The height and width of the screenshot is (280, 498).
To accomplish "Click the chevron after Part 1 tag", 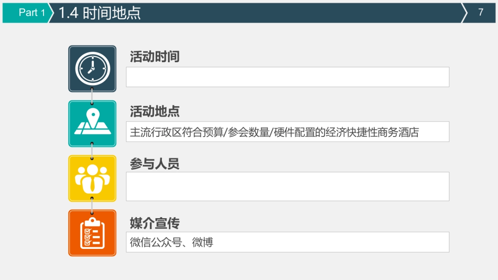I will pos(51,13).
